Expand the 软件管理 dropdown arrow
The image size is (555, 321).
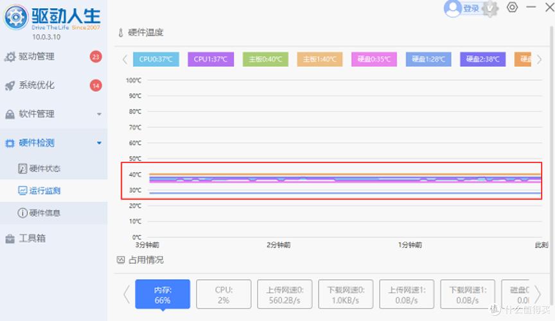(x=99, y=114)
